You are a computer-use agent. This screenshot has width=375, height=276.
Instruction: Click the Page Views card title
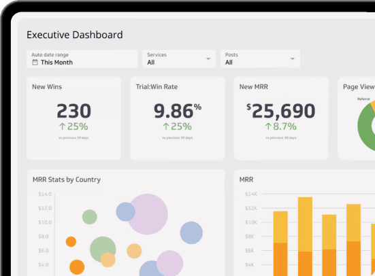click(359, 87)
